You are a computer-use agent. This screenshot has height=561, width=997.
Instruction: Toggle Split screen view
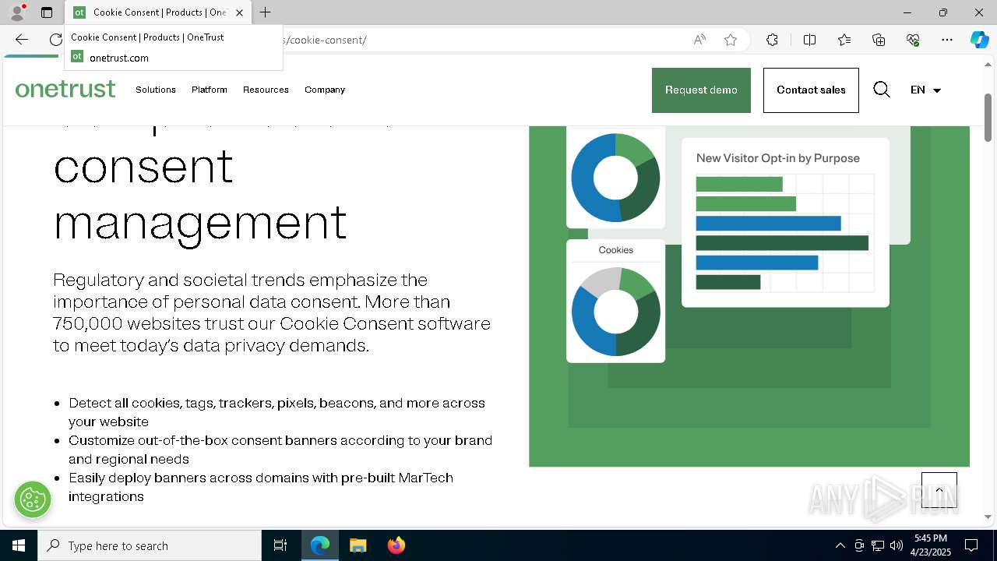click(809, 40)
